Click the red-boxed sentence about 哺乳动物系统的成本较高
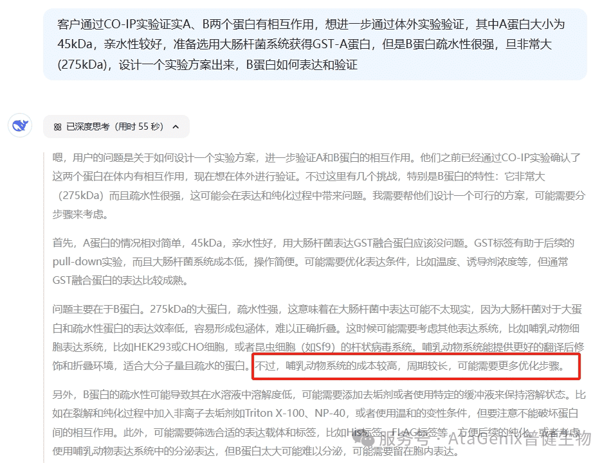This screenshot has width=611, height=463. pos(415,366)
